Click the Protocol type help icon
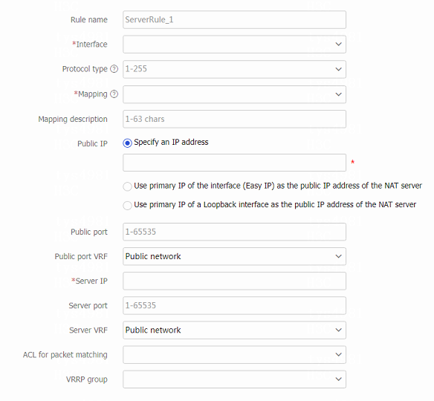434x401 pixels. coord(114,69)
